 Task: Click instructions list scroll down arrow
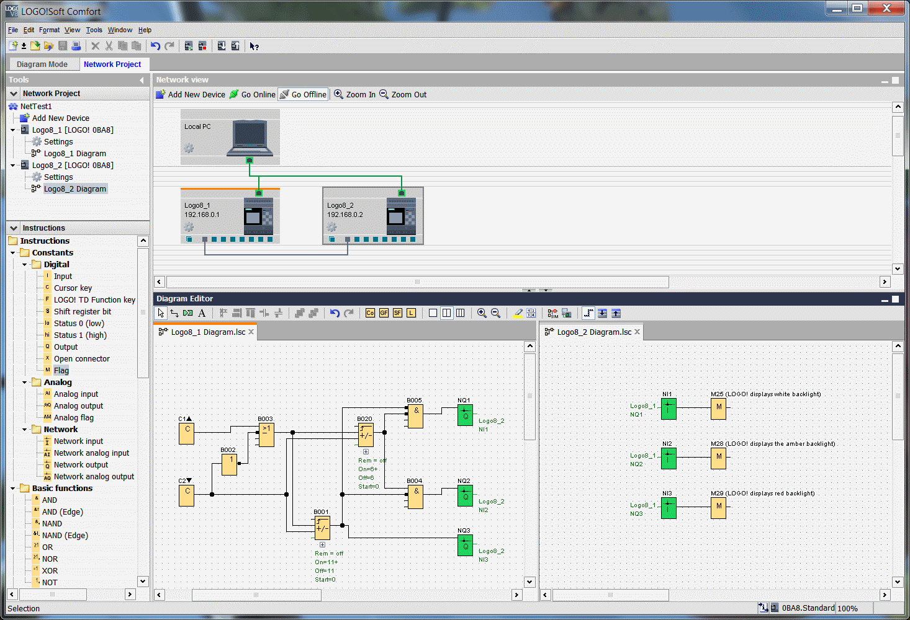point(143,582)
